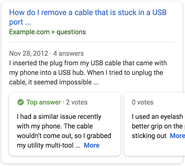Click the text "I had a similar issue recently"
The height and width of the screenshot is (166, 185).
(59, 117)
